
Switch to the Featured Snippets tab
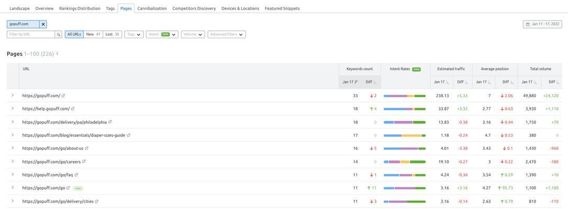282,8
